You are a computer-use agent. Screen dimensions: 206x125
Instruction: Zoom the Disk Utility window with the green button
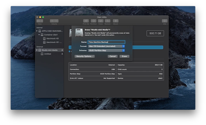coord(43,17)
